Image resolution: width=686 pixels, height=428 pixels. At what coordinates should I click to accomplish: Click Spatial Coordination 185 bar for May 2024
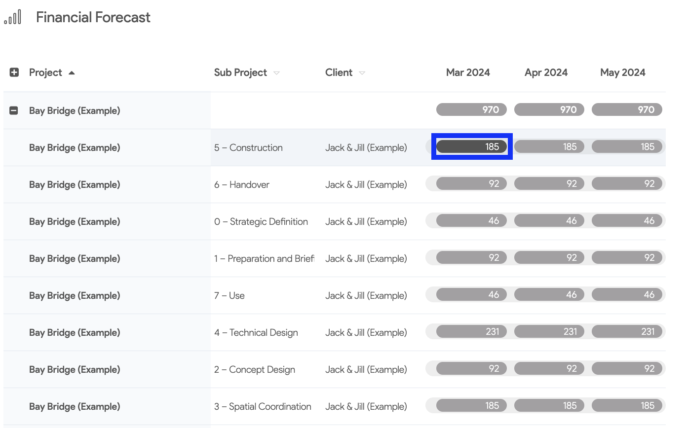point(627,405)
